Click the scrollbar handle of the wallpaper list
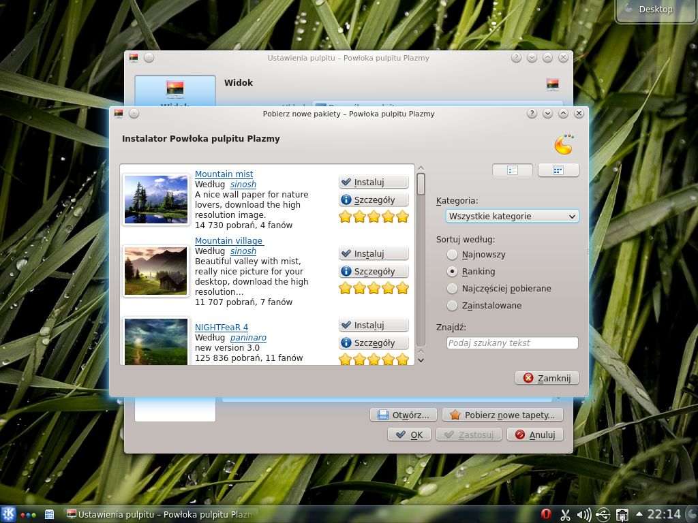This screenshot has width=698, height=523. tap(421, 184)
